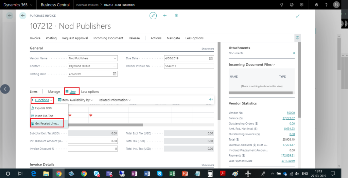The height and width of the screenshot is (178, 348).
Task: Click the back arrow beside Purchase Invoice
Action: tap(23, 16)
